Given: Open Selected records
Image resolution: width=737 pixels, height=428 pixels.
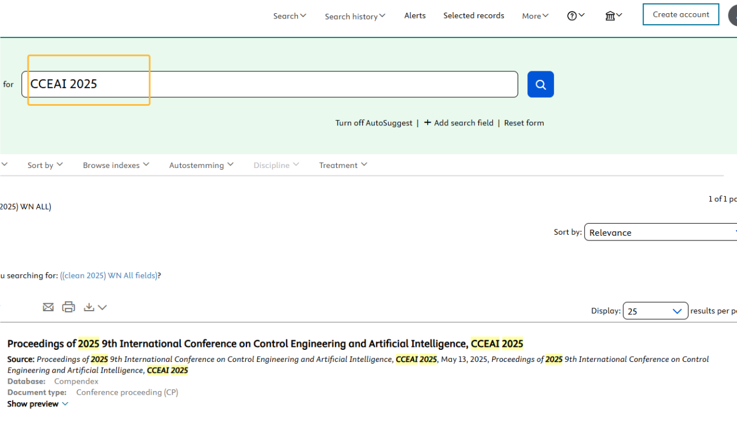Looking at the screenshot, I should (x=474, y=16).
